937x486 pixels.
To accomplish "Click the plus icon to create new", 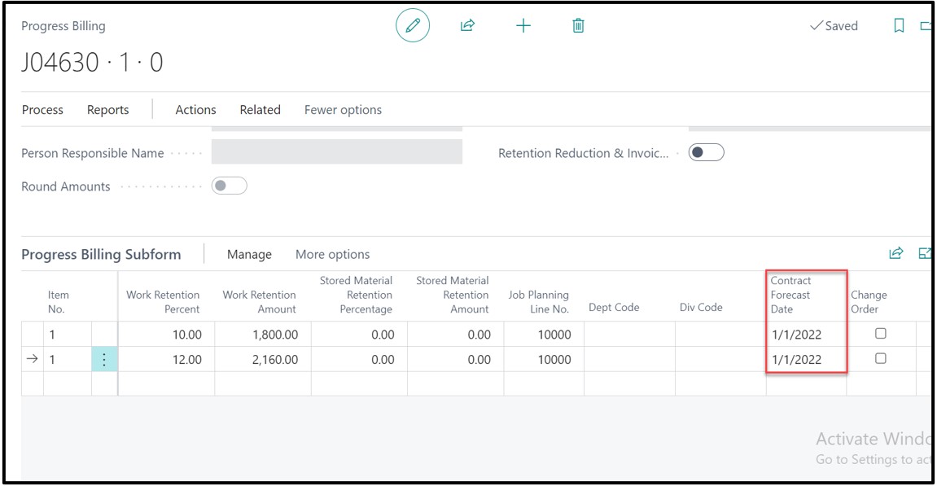I will (523, 26).
